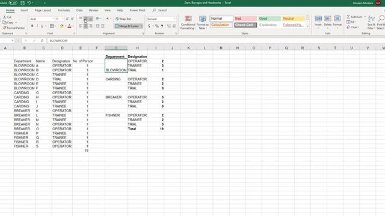Open Conditional Formatting
The height and width of the screenshot is (216, 385).
[x=188, y=23]
